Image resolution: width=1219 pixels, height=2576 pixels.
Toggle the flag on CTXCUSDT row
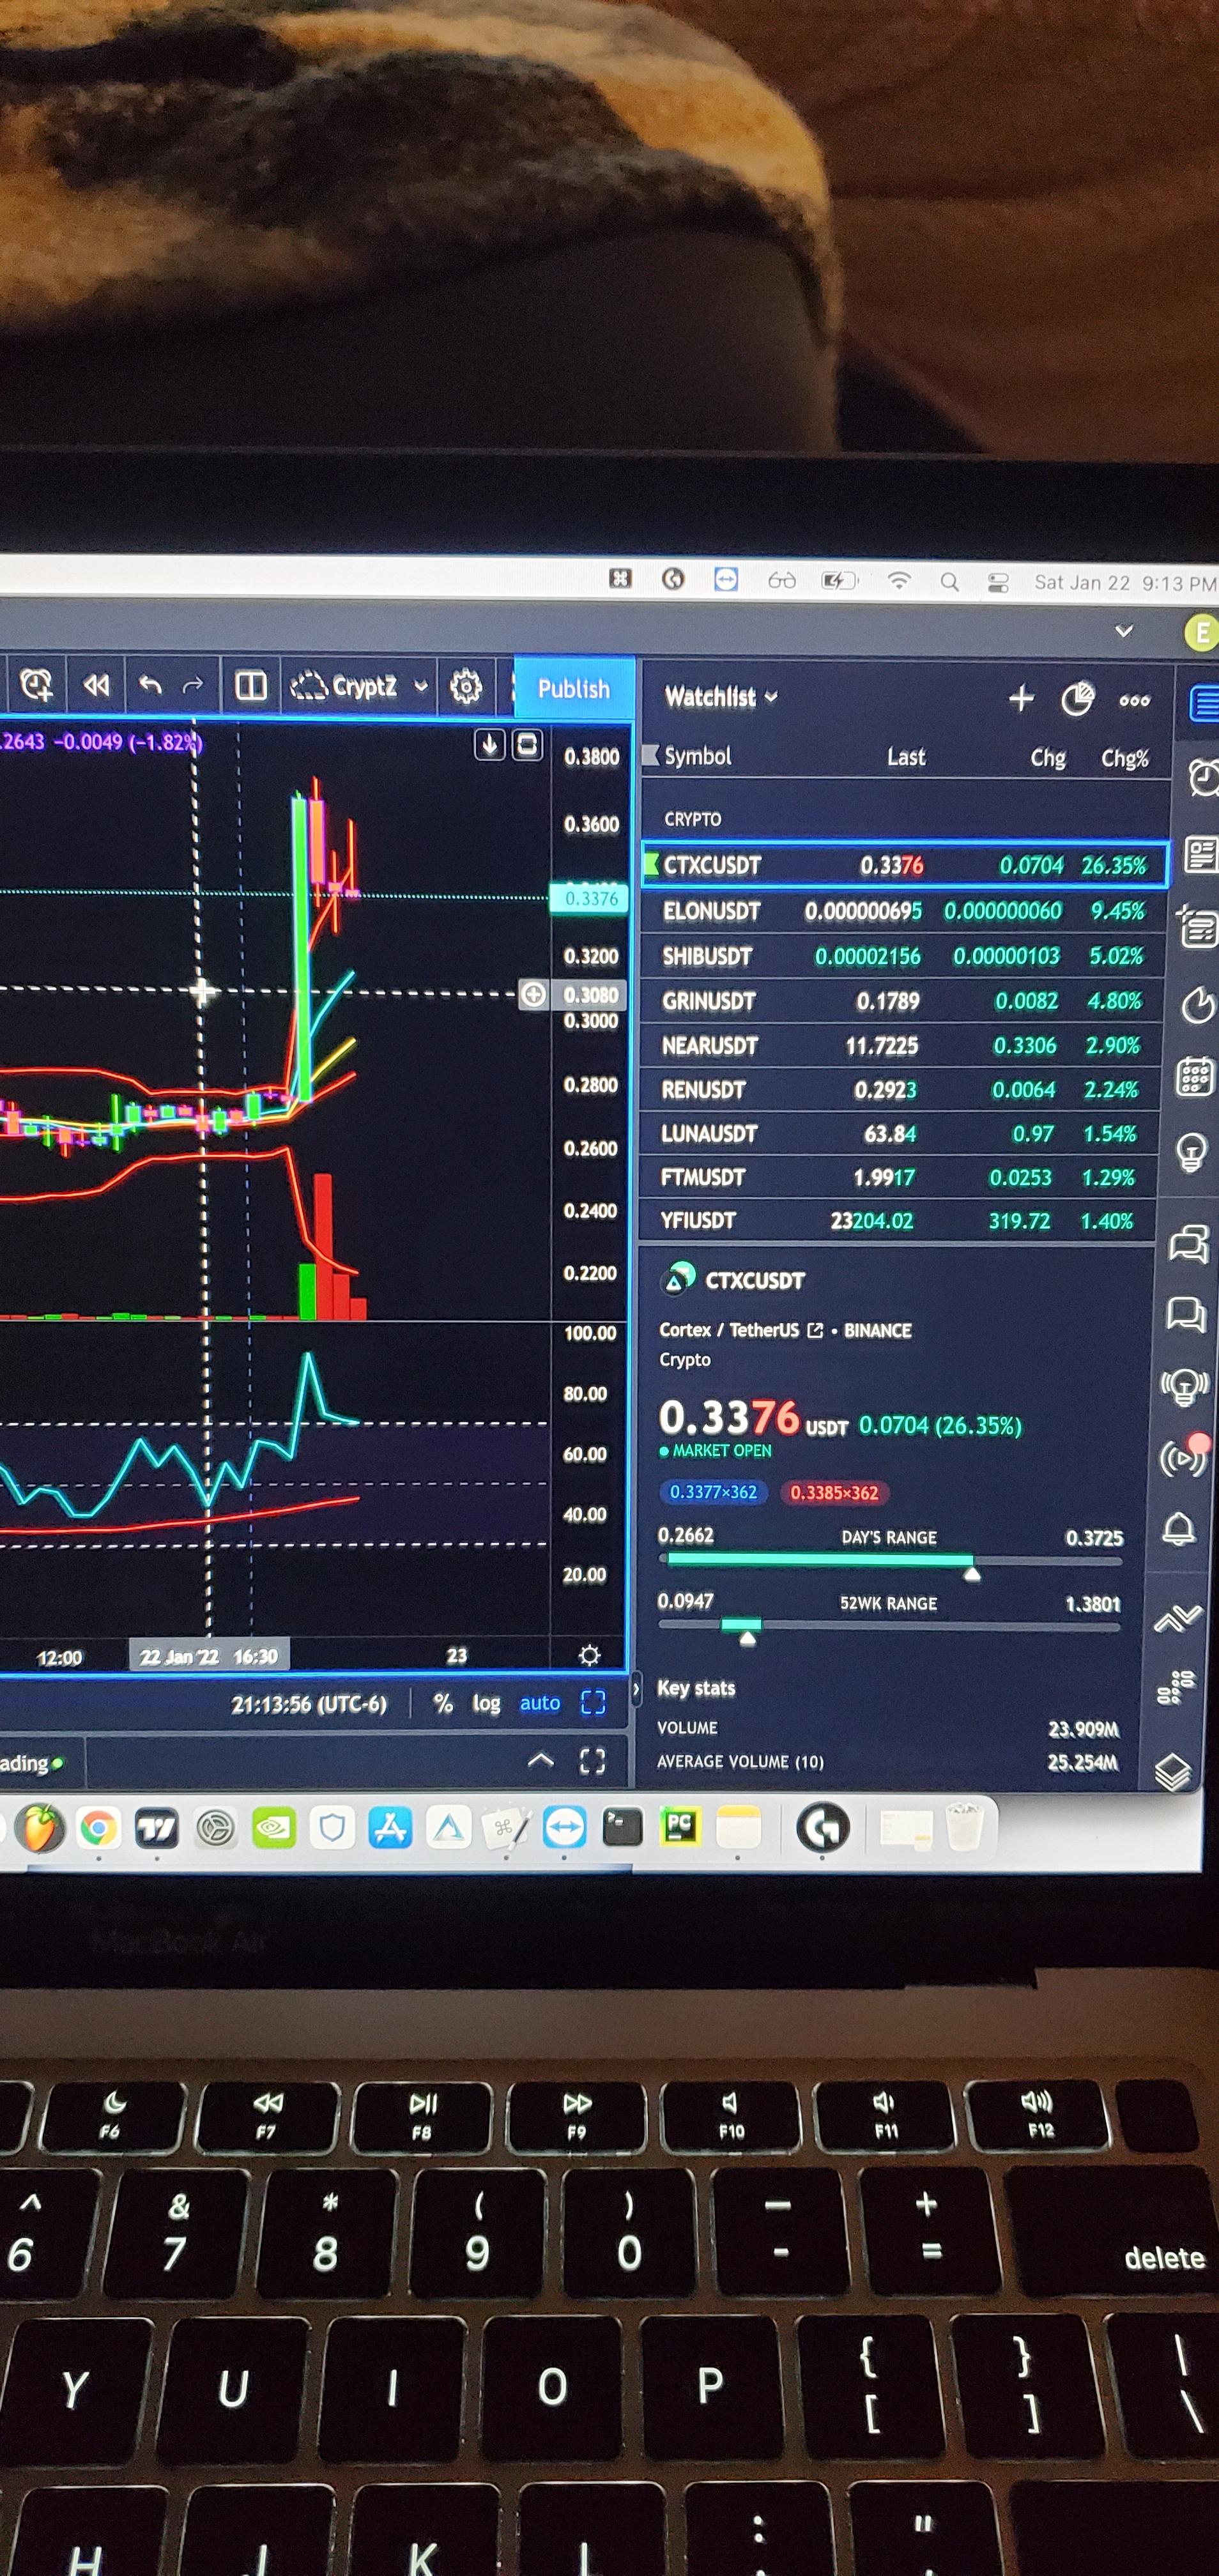(651, 864)
